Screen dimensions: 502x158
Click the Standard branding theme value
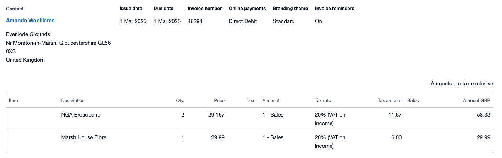283,21
